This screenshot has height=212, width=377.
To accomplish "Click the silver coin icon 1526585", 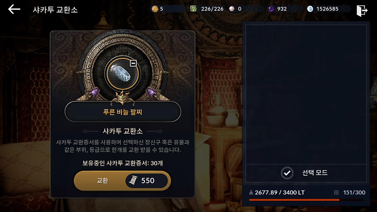I will click(x=310, y=9).
